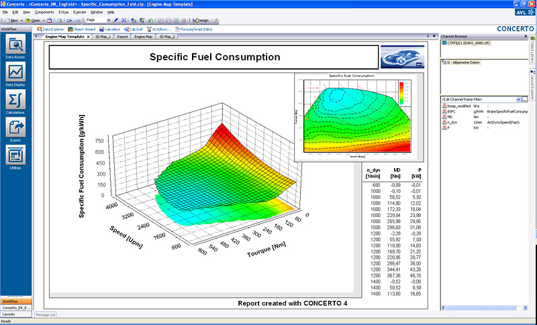Open the Edit Channel Name Filter dropdown
The width and height of the screenshot is (537, 325).
point(518,99)
